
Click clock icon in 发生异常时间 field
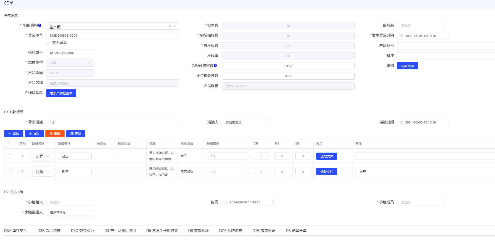tap(401, 36)
